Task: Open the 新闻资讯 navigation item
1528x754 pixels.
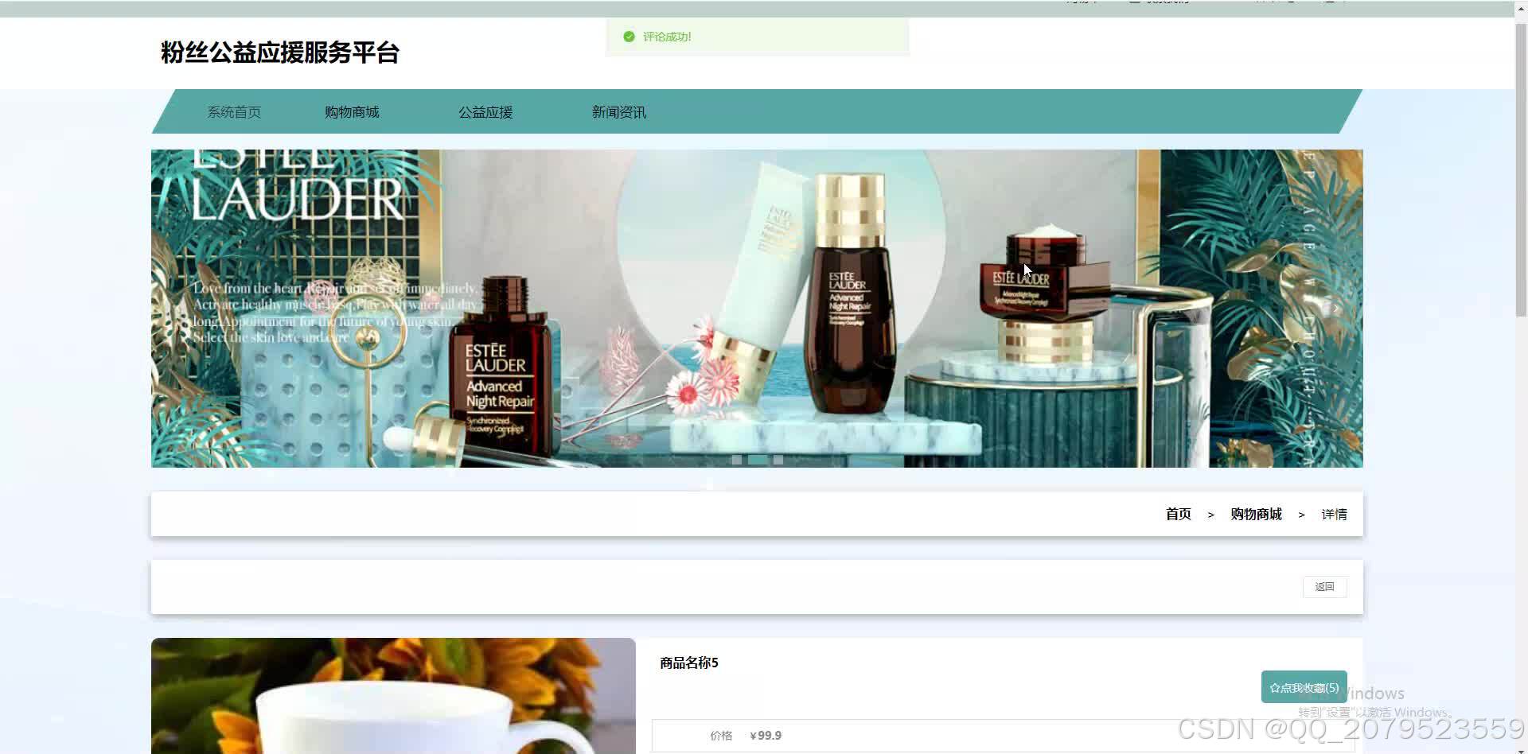Action: pos(619,112)
